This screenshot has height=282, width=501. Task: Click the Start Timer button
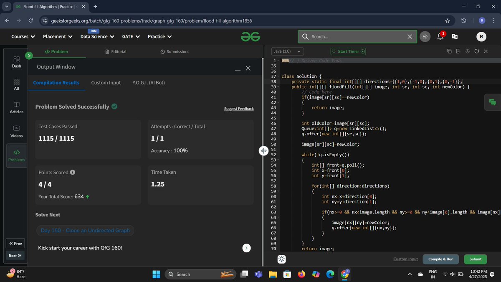click(348, 51)
